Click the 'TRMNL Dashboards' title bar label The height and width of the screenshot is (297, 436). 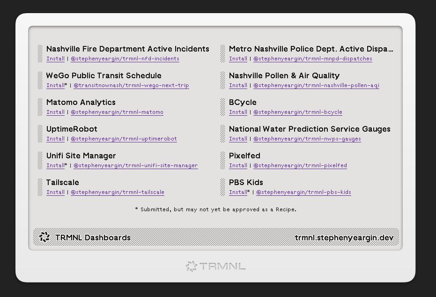93,238
